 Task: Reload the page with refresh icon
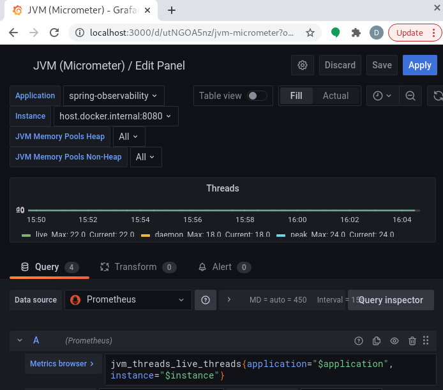click(x=54, y=33)
